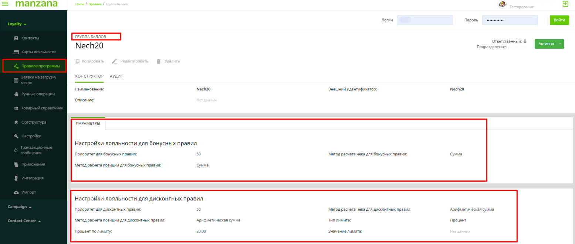575x244 pixels.
Task: Expand the Активно status dropdown arrow
Action: tap(560, 44)
